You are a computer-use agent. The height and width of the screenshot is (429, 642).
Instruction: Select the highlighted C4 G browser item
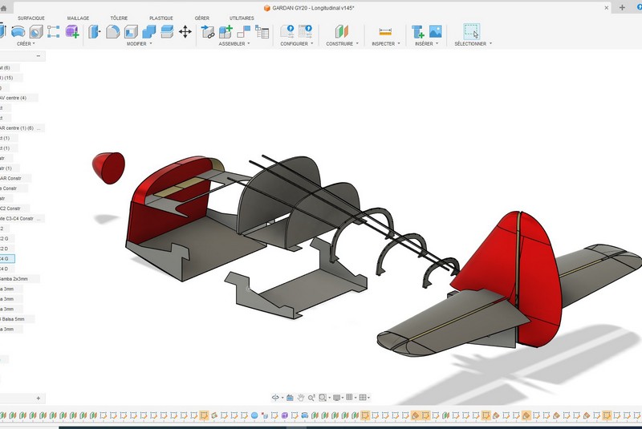pyautogui.click(x=5, y=258)
